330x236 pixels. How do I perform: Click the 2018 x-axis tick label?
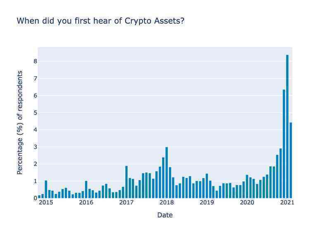click(167, 203)
